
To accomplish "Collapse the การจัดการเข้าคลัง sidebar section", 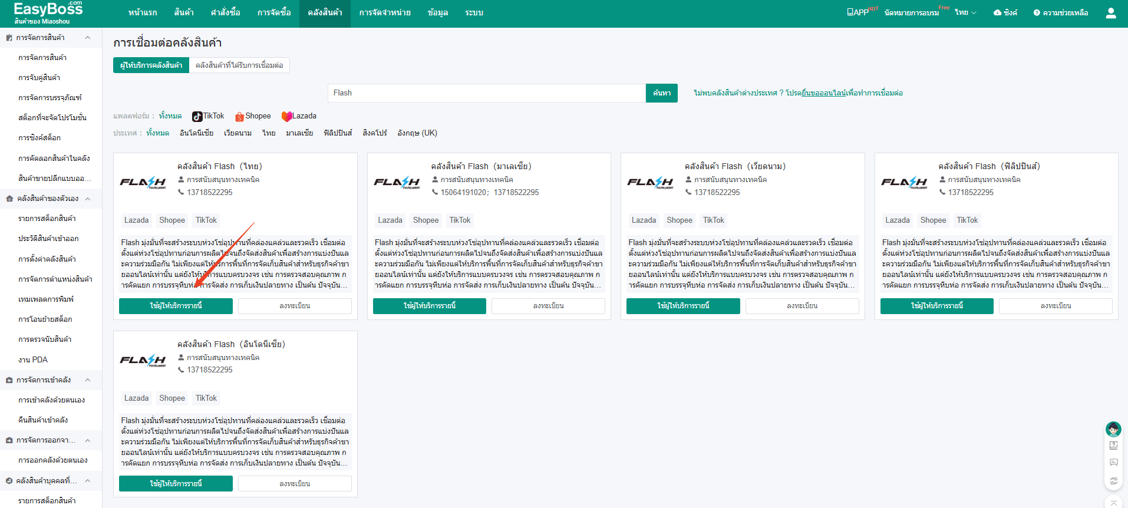I will tap(88, 380).
